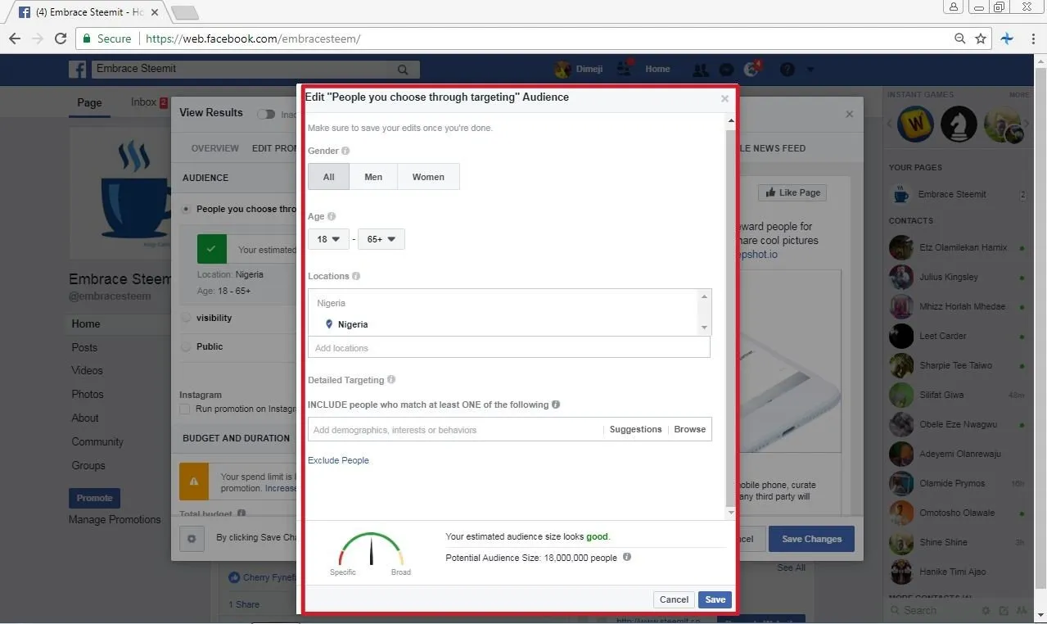This screenshot has height=624, width=1047.
Task: Open Photos in page sidebar menu
Action: click(88, 394)
